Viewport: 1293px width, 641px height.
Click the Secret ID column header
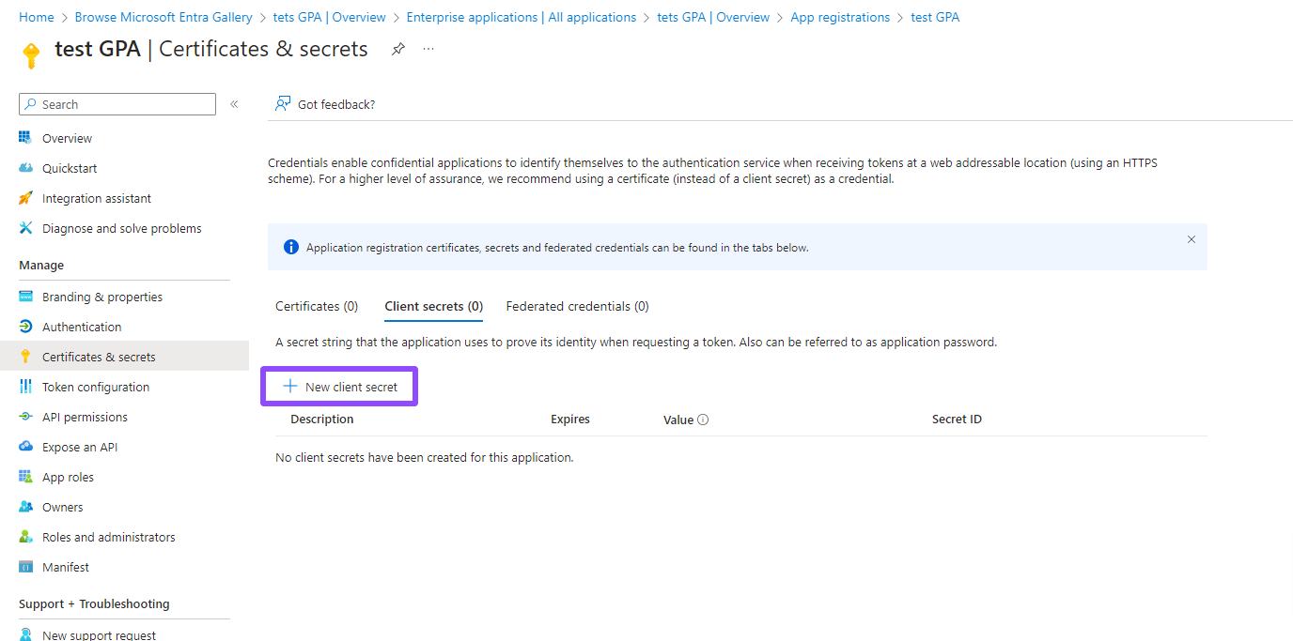(x=957, y=420)
